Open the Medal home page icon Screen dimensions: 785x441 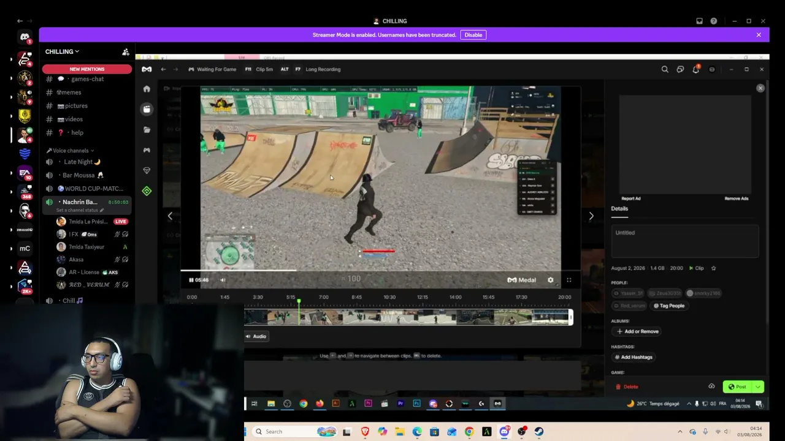point(147,89)
